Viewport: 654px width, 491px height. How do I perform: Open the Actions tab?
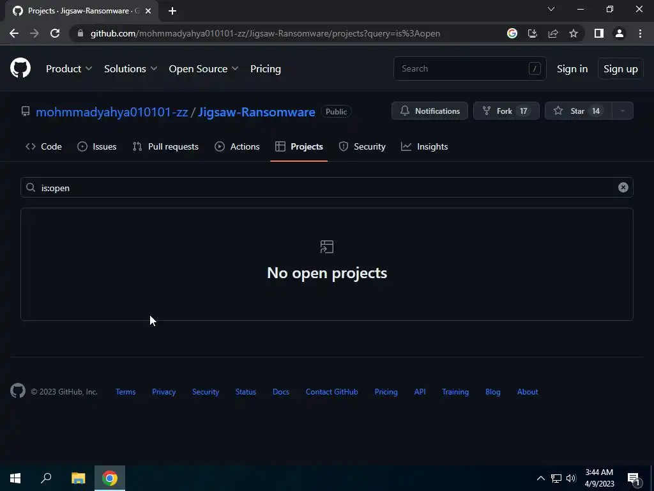pos(237,146)
